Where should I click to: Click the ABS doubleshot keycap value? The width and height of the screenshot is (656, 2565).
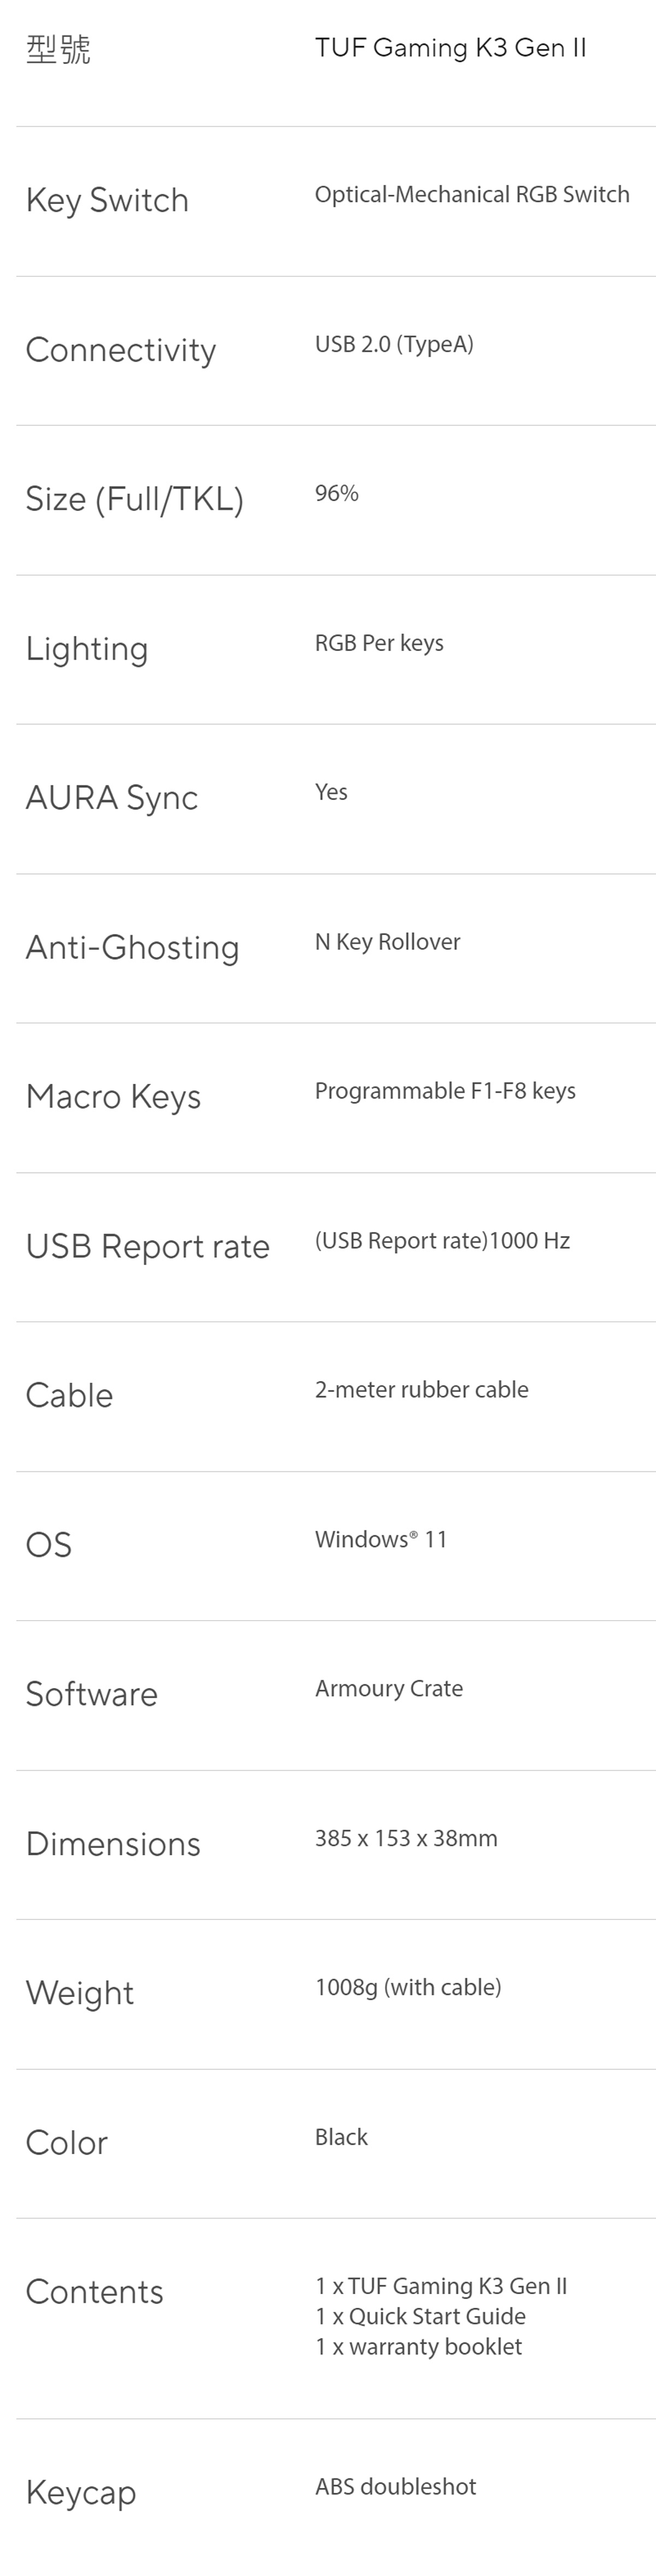click(x=395, y=2486)
